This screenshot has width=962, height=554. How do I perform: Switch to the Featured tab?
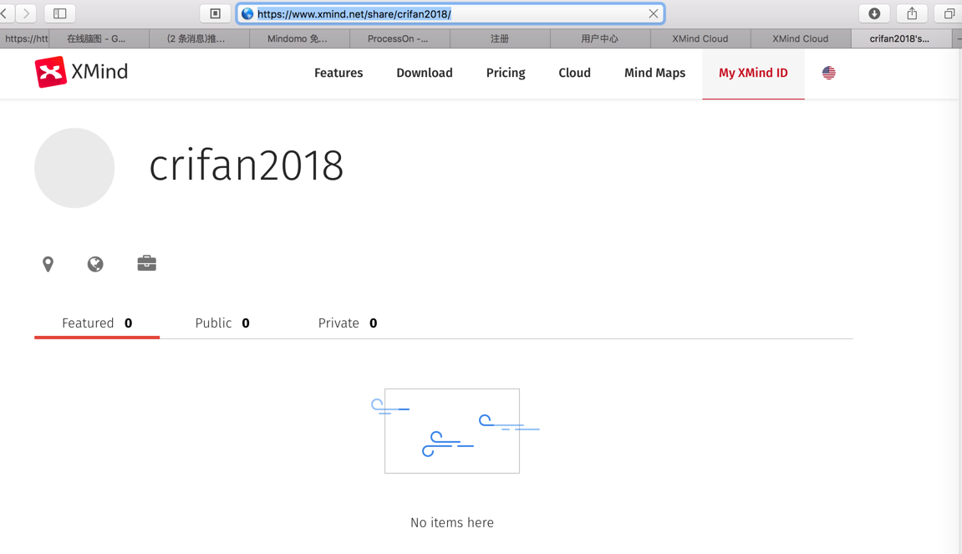pos(97,323)
